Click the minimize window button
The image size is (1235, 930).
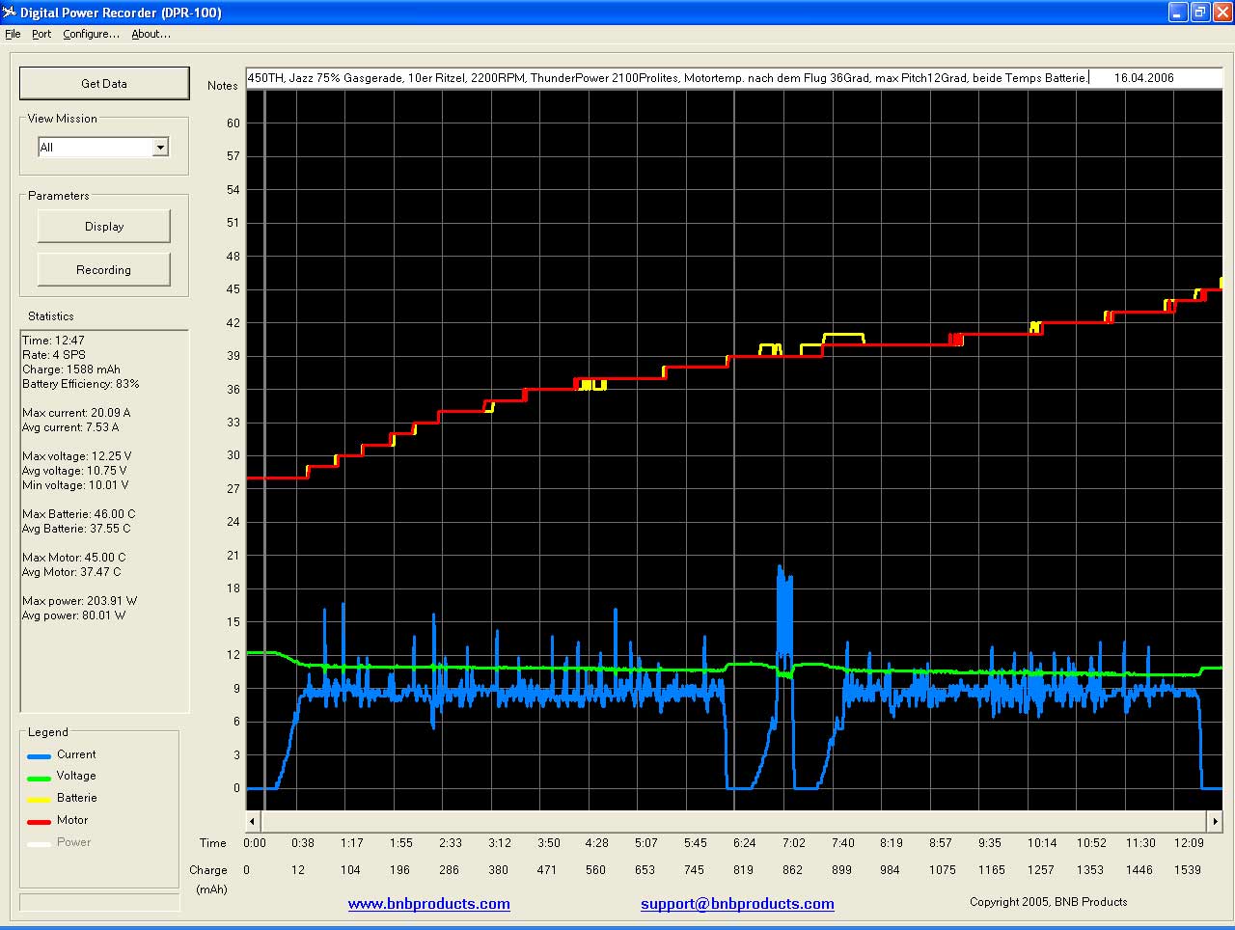[1178, 13]
